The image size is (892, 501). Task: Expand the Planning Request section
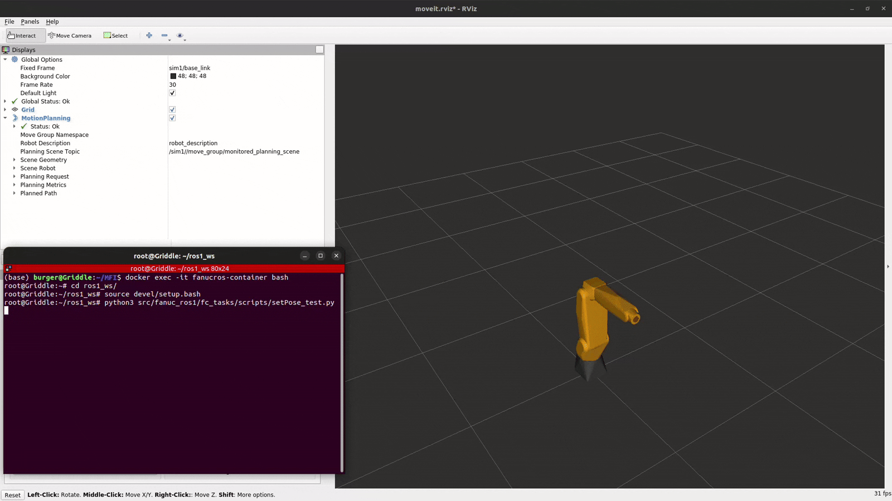click(14, 176)
